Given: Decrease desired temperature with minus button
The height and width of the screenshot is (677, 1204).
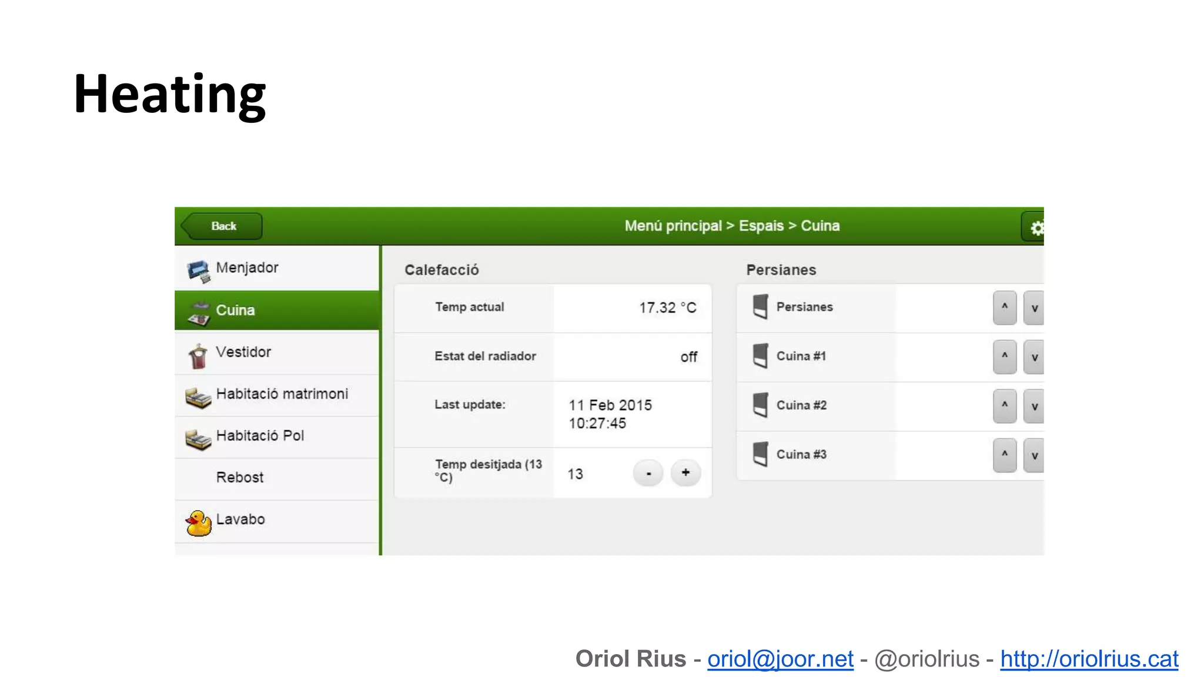Looking at the screenshot, I should pyautogui.click(x=648, y=473).
